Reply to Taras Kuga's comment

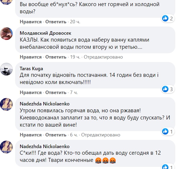(56, 92)
